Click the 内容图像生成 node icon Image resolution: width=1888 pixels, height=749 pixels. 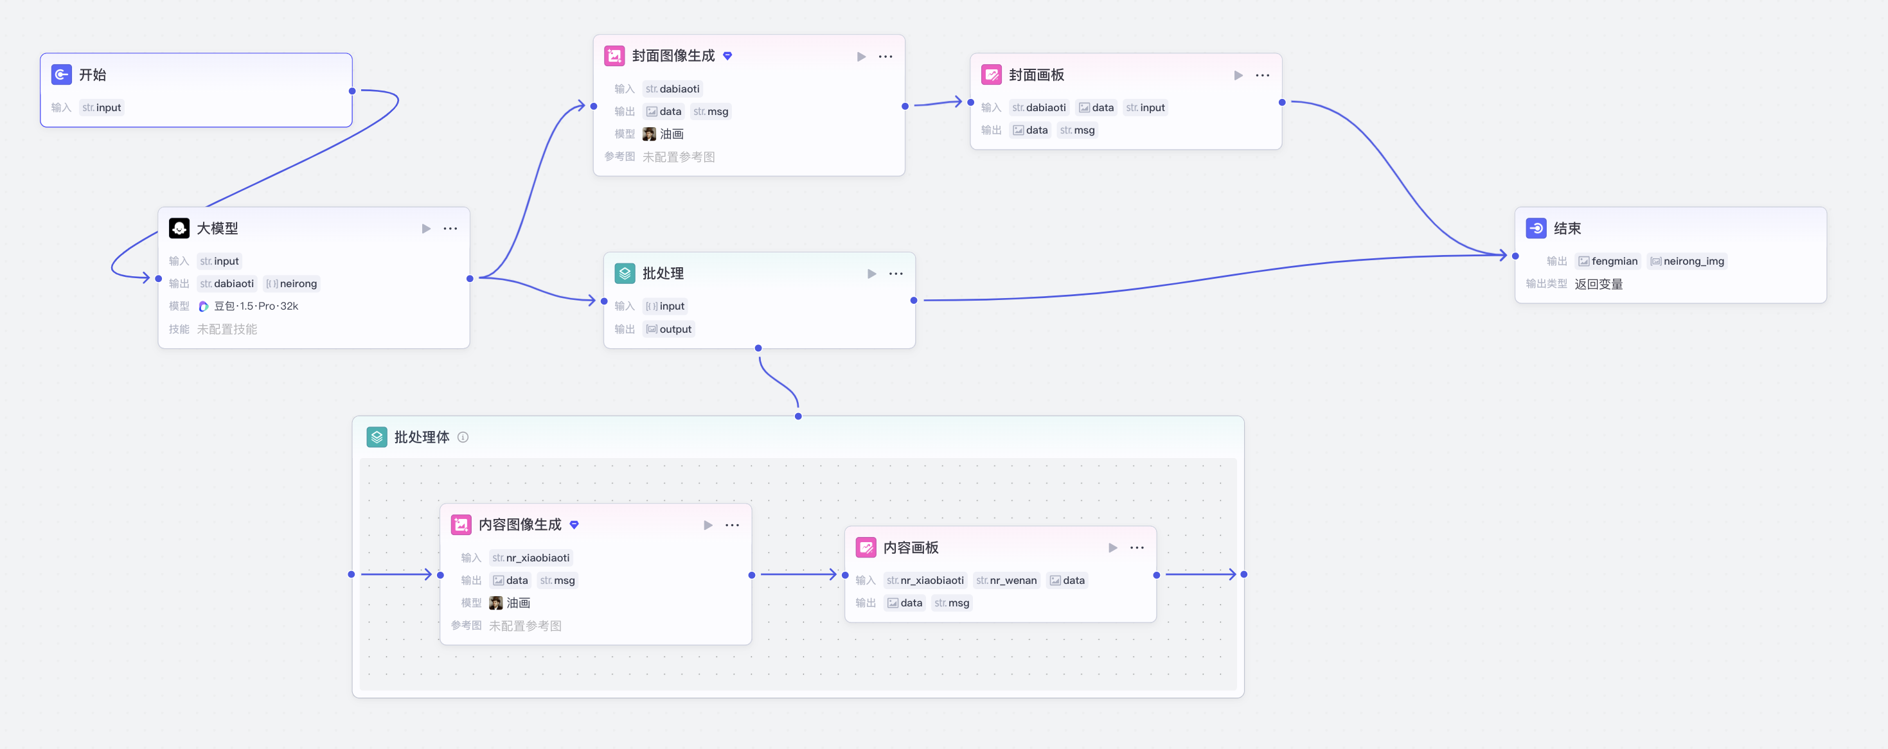(x=461, y=525)
